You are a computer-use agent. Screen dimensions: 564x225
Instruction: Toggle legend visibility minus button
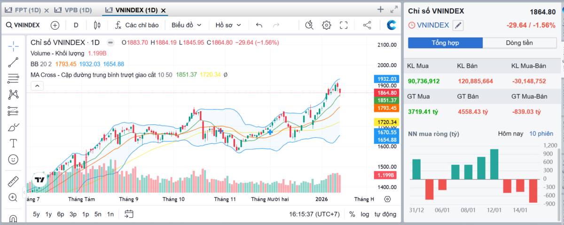click(110, 42)
